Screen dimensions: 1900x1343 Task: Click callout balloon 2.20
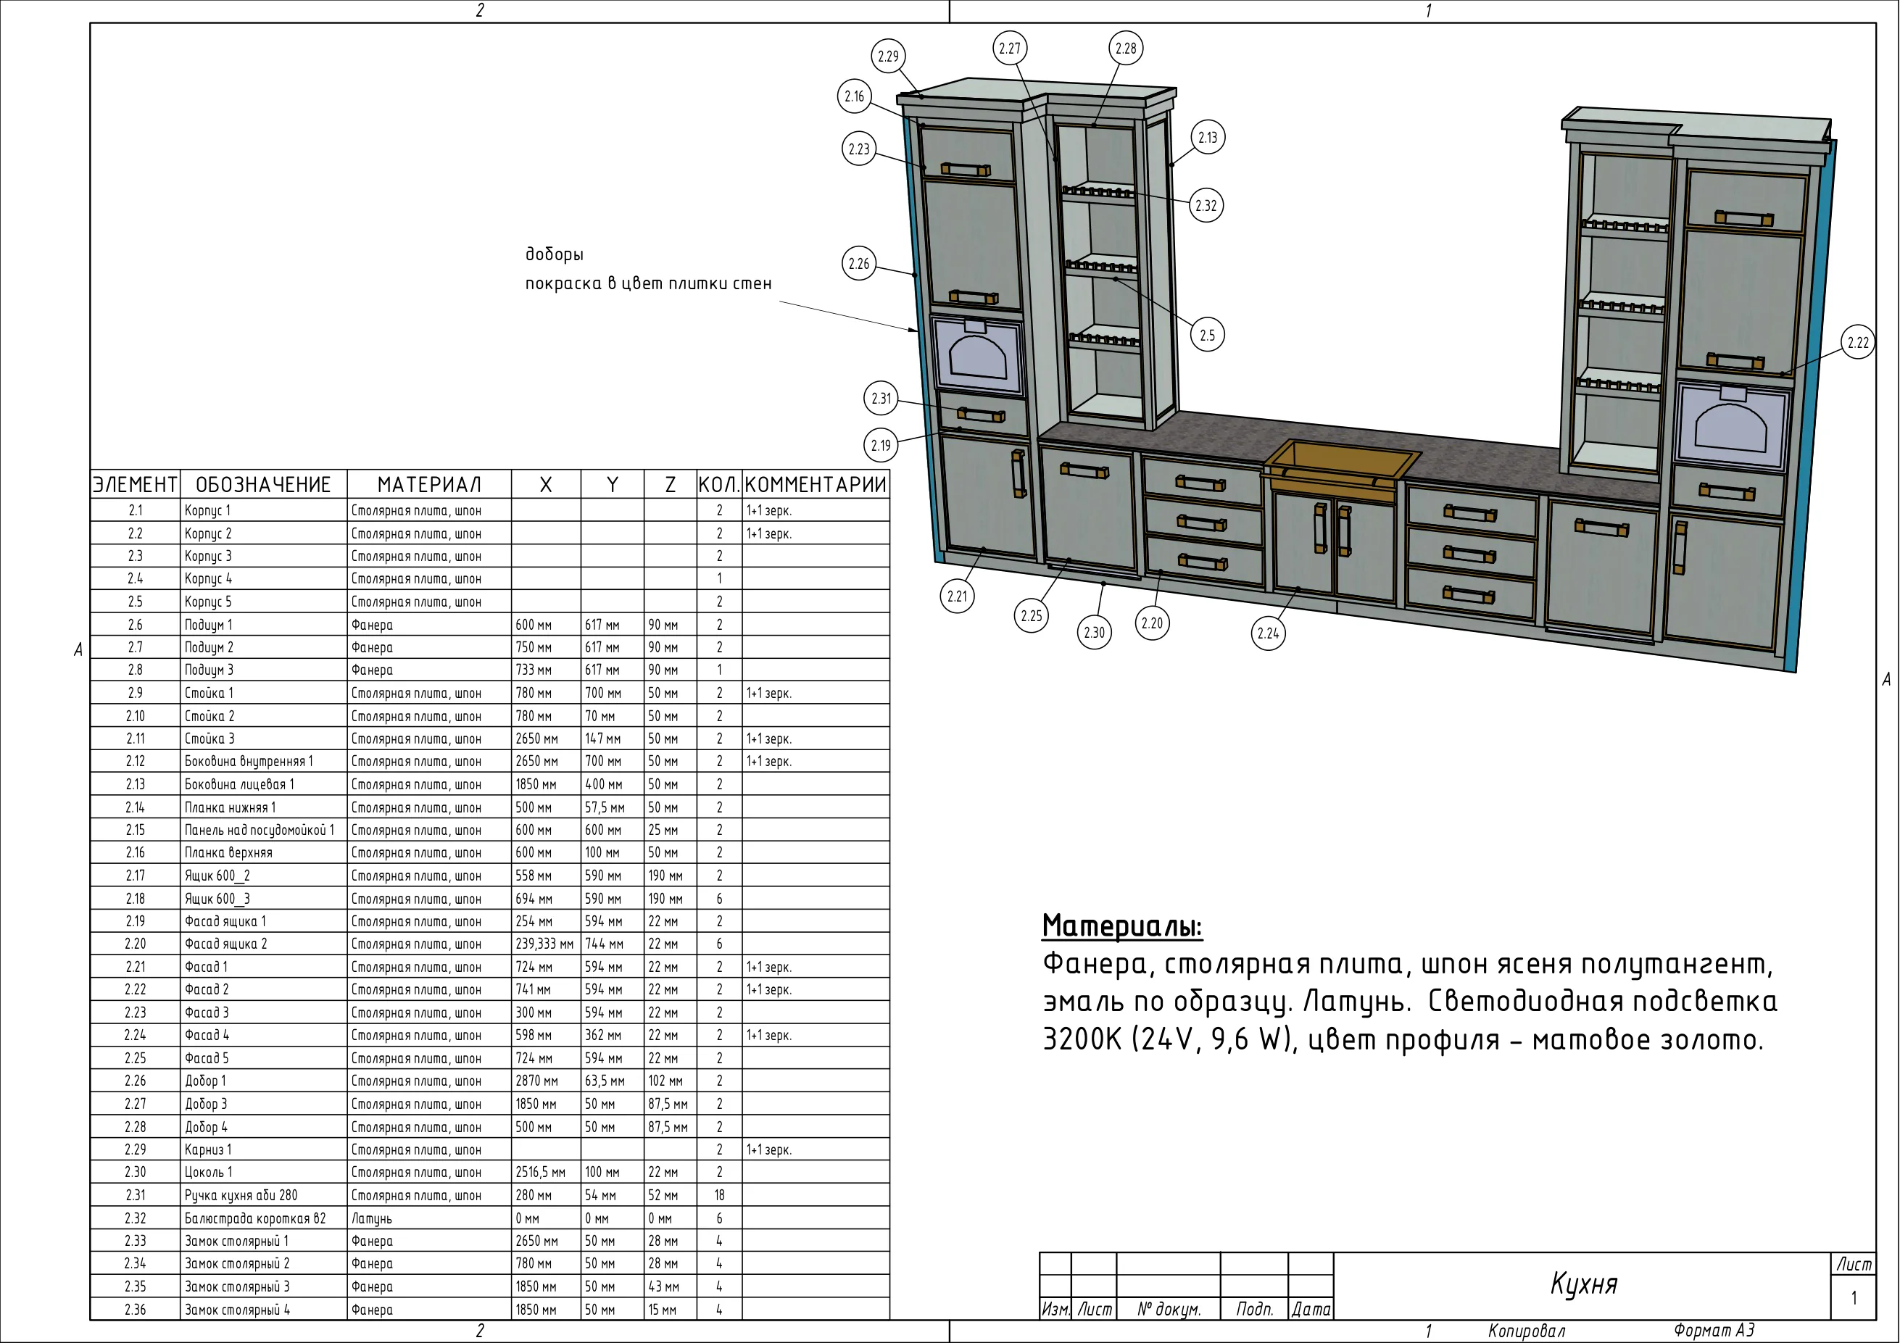point(1152,623)
